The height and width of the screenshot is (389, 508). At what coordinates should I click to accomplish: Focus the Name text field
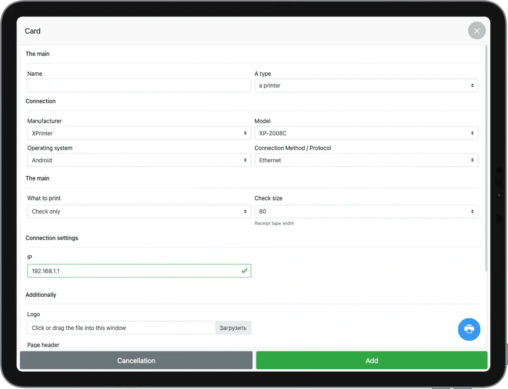tap(139, 85)
